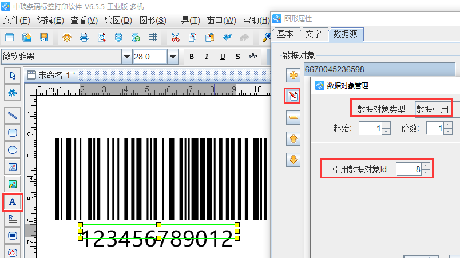Toggle italic text formatting
Viewport: 460px width, 258px height.
click(x=207, y=57)
